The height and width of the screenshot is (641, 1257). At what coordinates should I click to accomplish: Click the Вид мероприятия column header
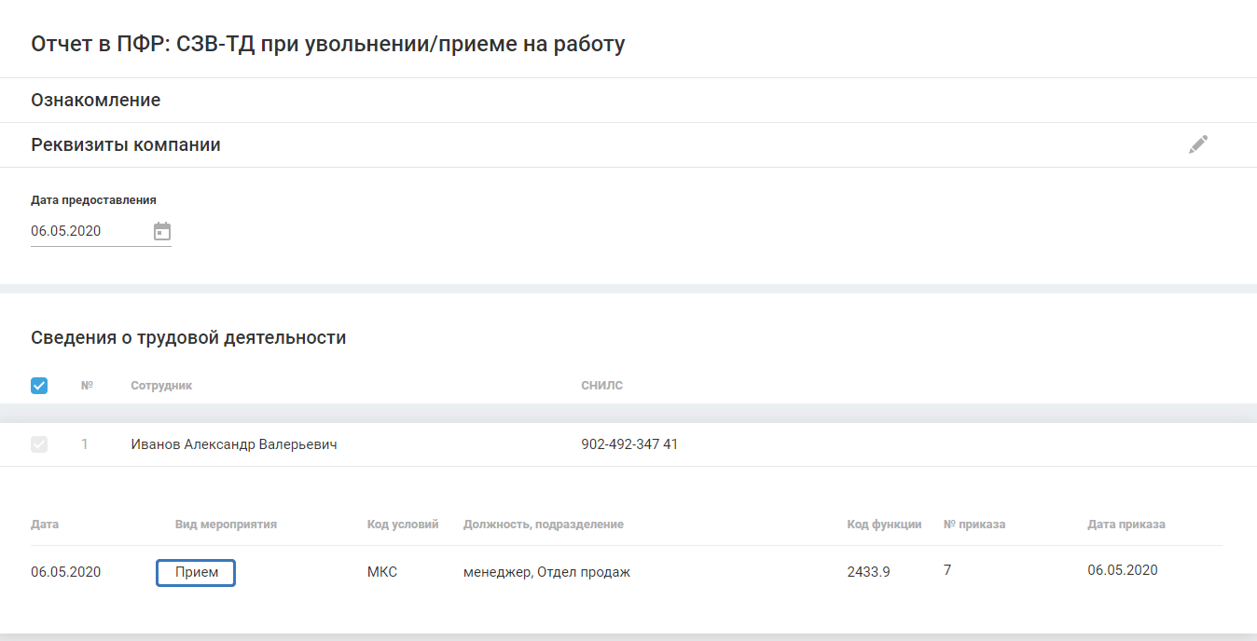pyautogui.click(x=226, y=525)
